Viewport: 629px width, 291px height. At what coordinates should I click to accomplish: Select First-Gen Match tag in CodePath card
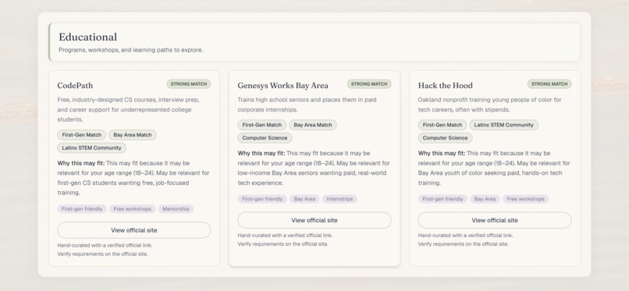81,135
